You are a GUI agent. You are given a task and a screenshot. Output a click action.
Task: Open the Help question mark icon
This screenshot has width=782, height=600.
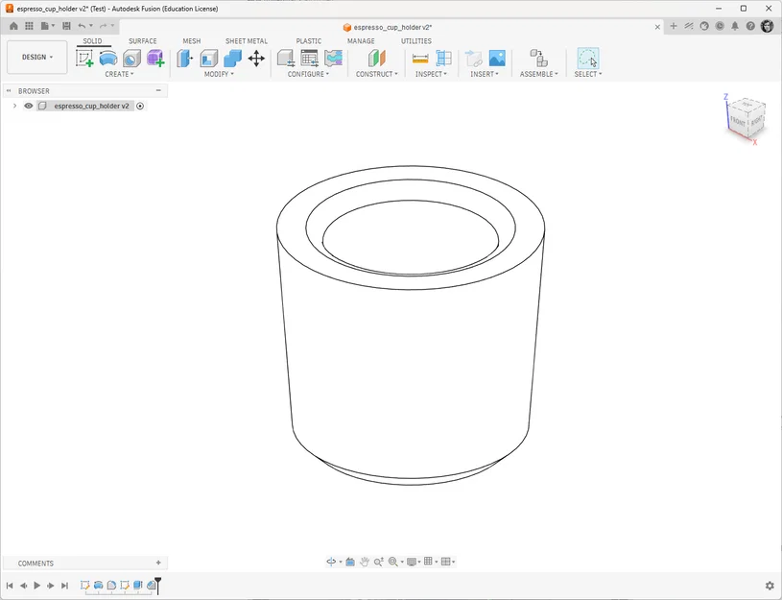pyautogui.click(x=750, y=26)
